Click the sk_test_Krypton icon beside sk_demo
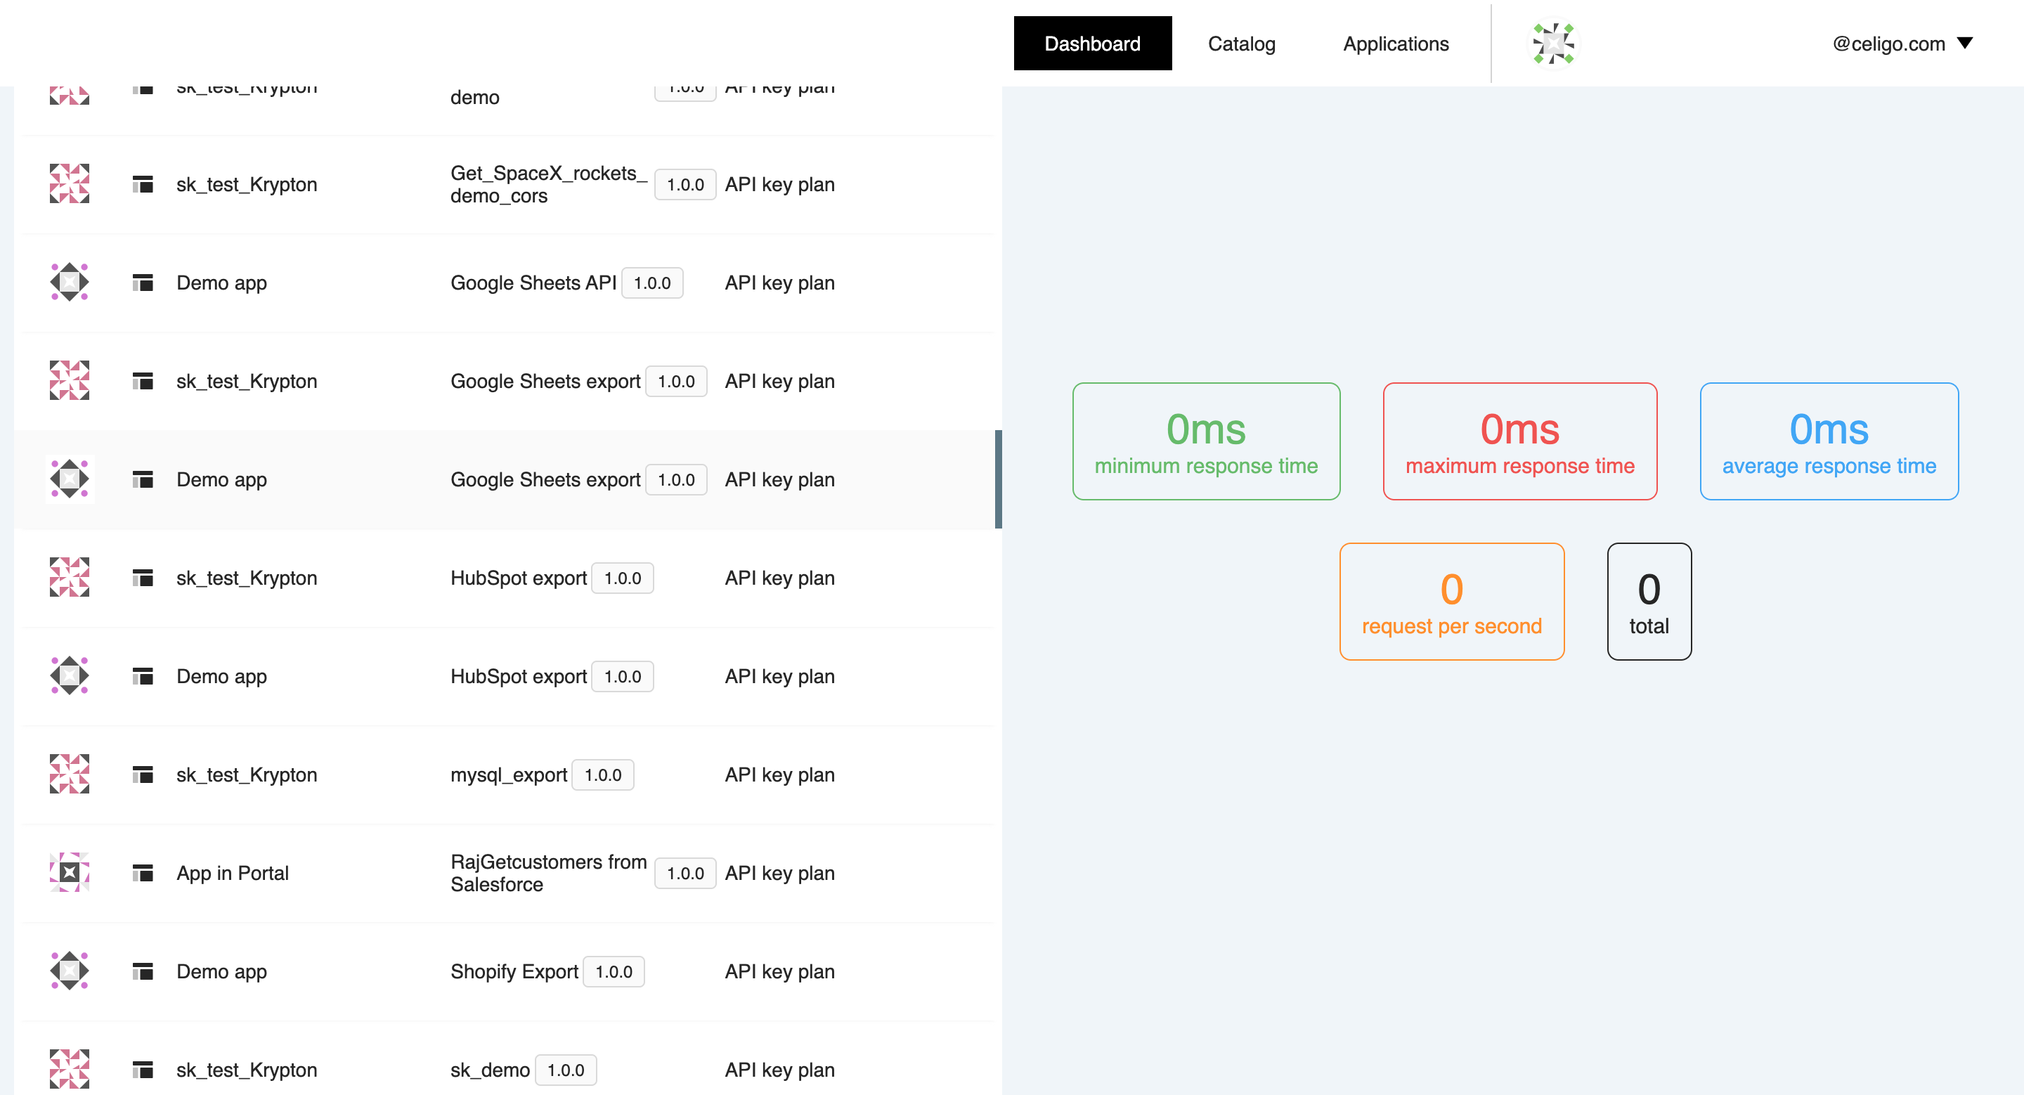The image size is (2024, 1095). (69, 1069)
